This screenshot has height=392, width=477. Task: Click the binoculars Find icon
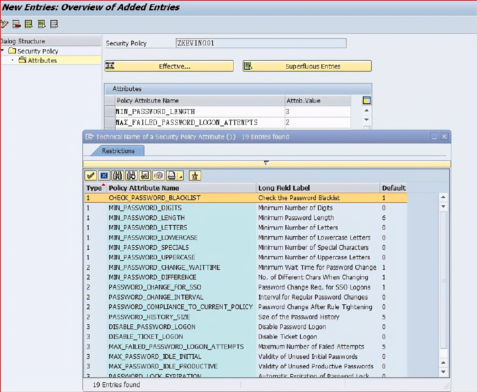118,176
